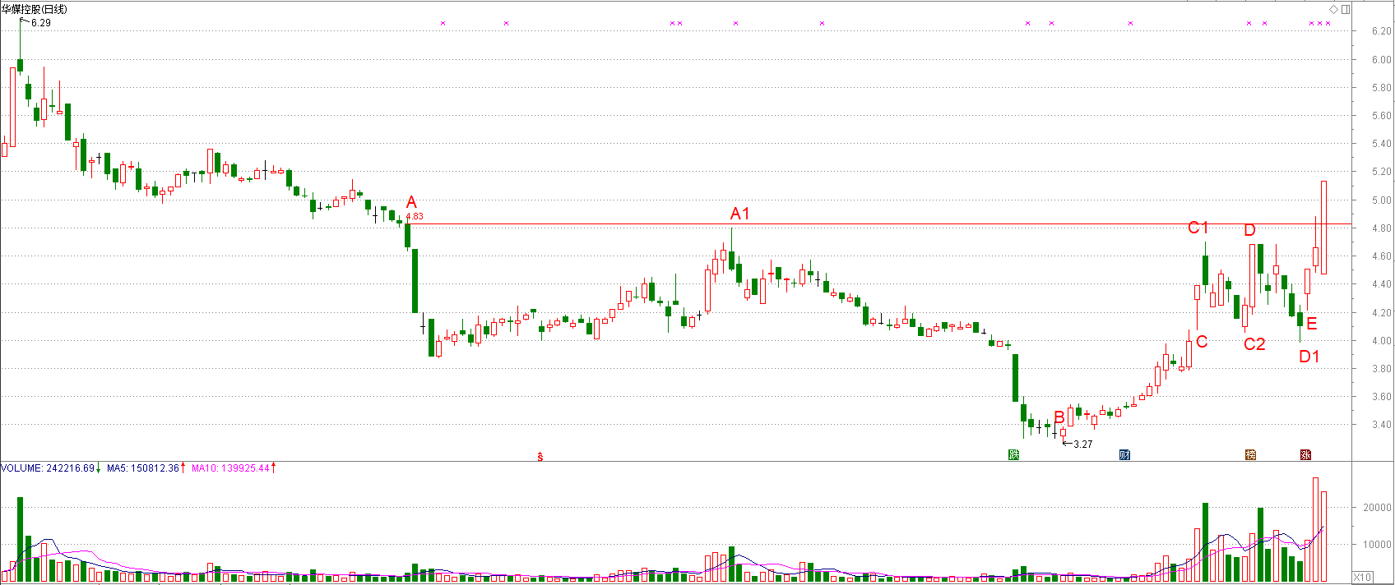Viewport: 1395px width, 585px height.
Task: Click the 20000 volume axis label
Action: pyautogui.click(x=1378, y=508)
